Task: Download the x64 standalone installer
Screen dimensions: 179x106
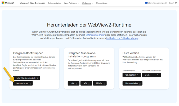Action: (x=87, y=83)
